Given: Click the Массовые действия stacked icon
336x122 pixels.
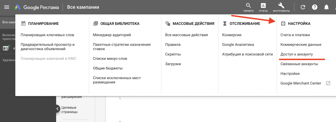Looking at the screenshot, I should coord(168,24).
